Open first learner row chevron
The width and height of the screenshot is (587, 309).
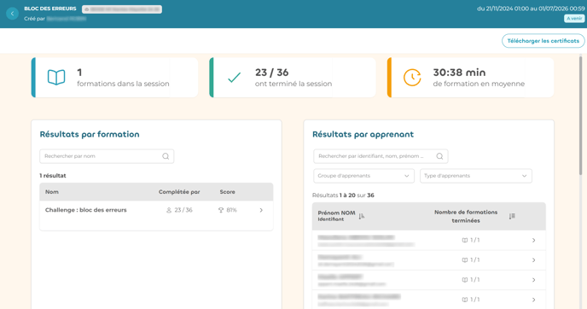[534, 240]
